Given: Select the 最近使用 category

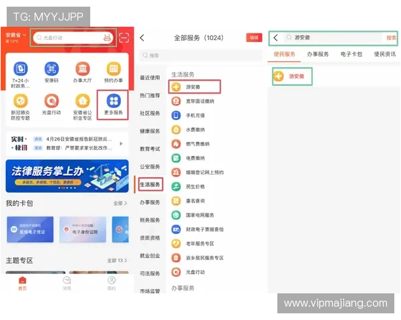Looking at the screenshot, I should [x=150, y=77].
